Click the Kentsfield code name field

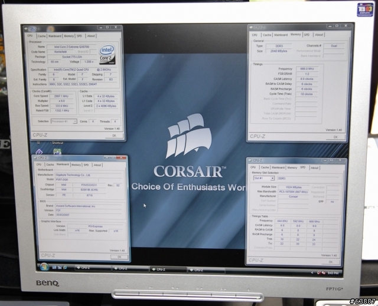tap(61, 52)
